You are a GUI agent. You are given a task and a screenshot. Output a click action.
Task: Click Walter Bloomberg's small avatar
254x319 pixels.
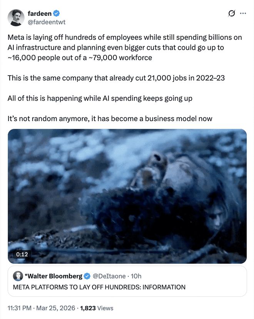coord(17,276)
